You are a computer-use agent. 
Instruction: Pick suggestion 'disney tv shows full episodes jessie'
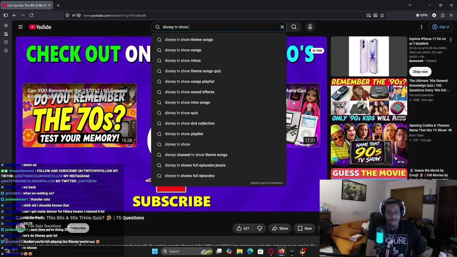tap(219, 165)
